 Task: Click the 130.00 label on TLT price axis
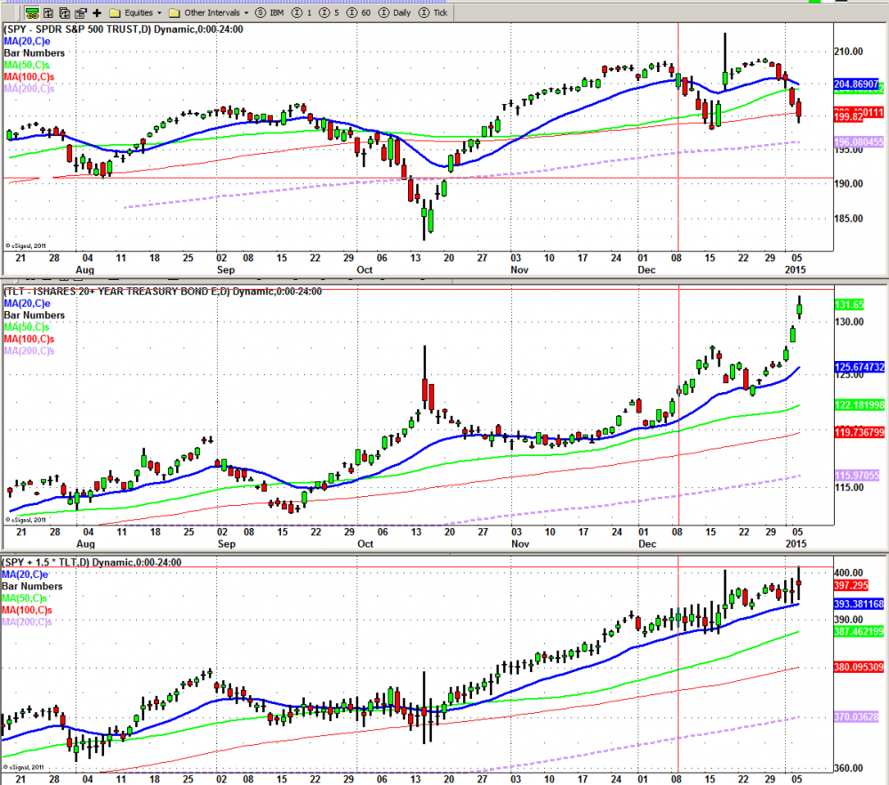[x=849, y=322]
